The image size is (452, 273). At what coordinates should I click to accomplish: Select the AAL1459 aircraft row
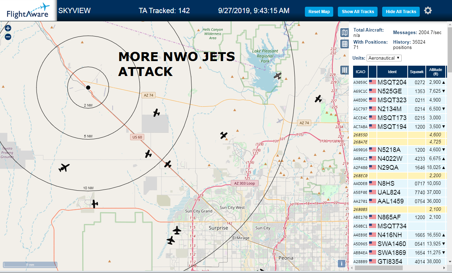coord(400,201)
